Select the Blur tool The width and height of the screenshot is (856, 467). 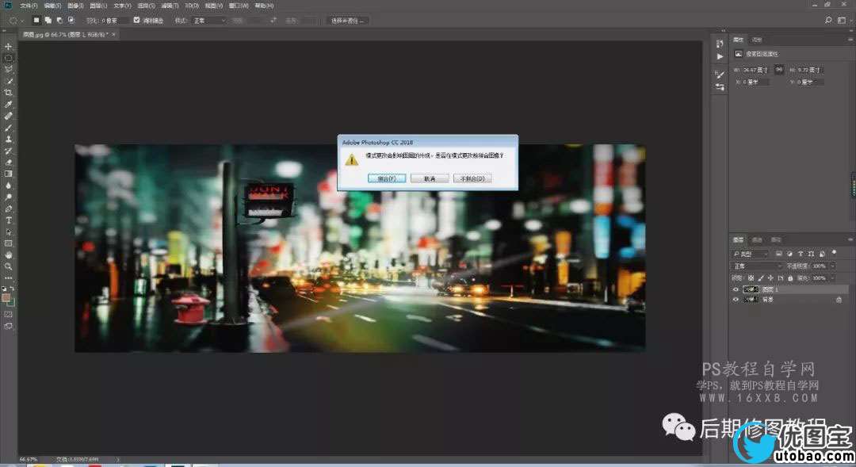8,186
